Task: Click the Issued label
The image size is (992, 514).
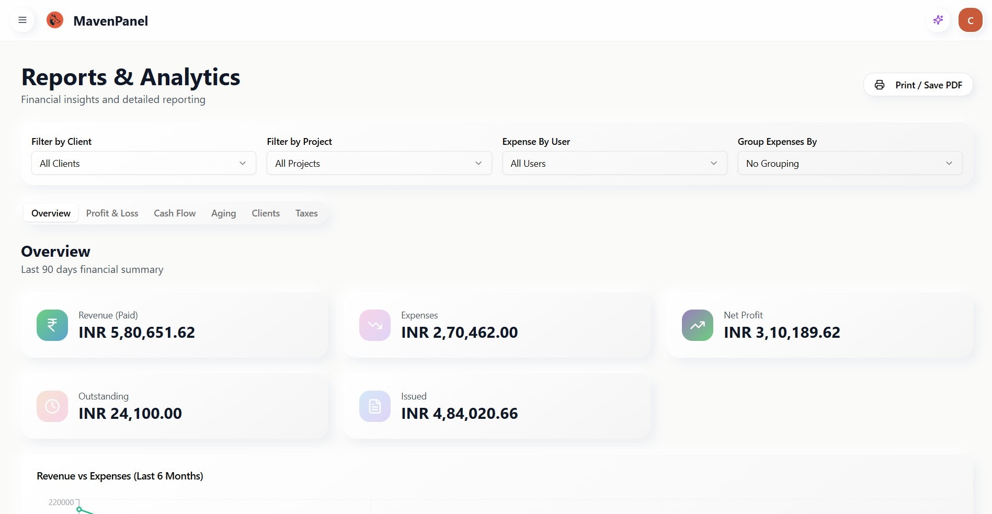Action: point(414,396)
